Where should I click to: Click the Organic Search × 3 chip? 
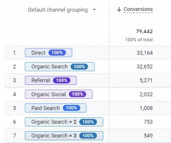coord(64,136)
